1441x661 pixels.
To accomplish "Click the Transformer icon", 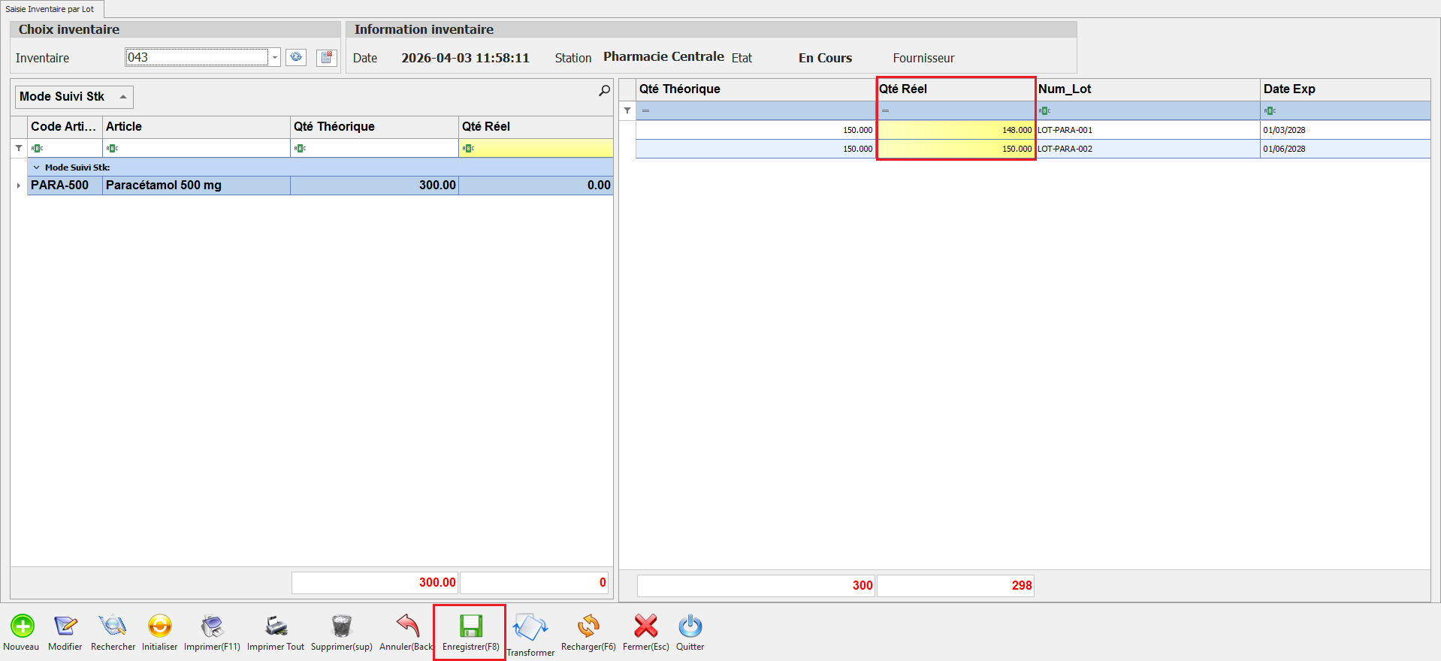I will 530,628.
